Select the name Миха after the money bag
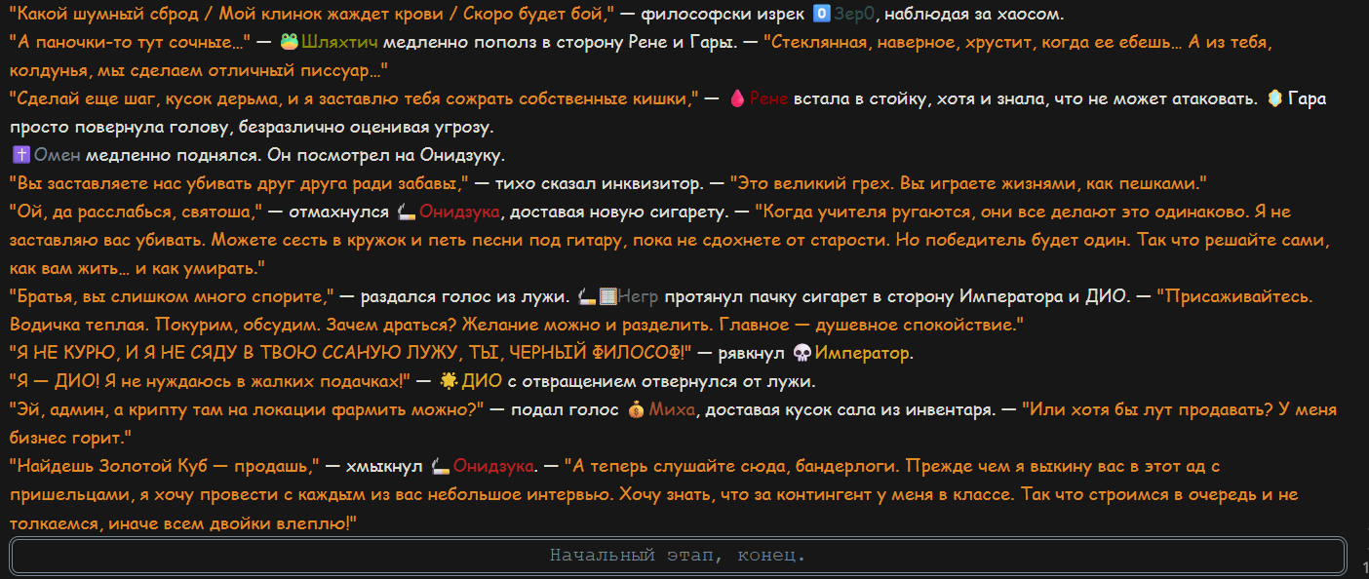The width and height of the screenshot is (1369, 579). coord(672,410)
